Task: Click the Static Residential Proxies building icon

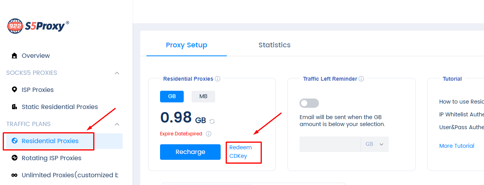Action: coord(14,107)
